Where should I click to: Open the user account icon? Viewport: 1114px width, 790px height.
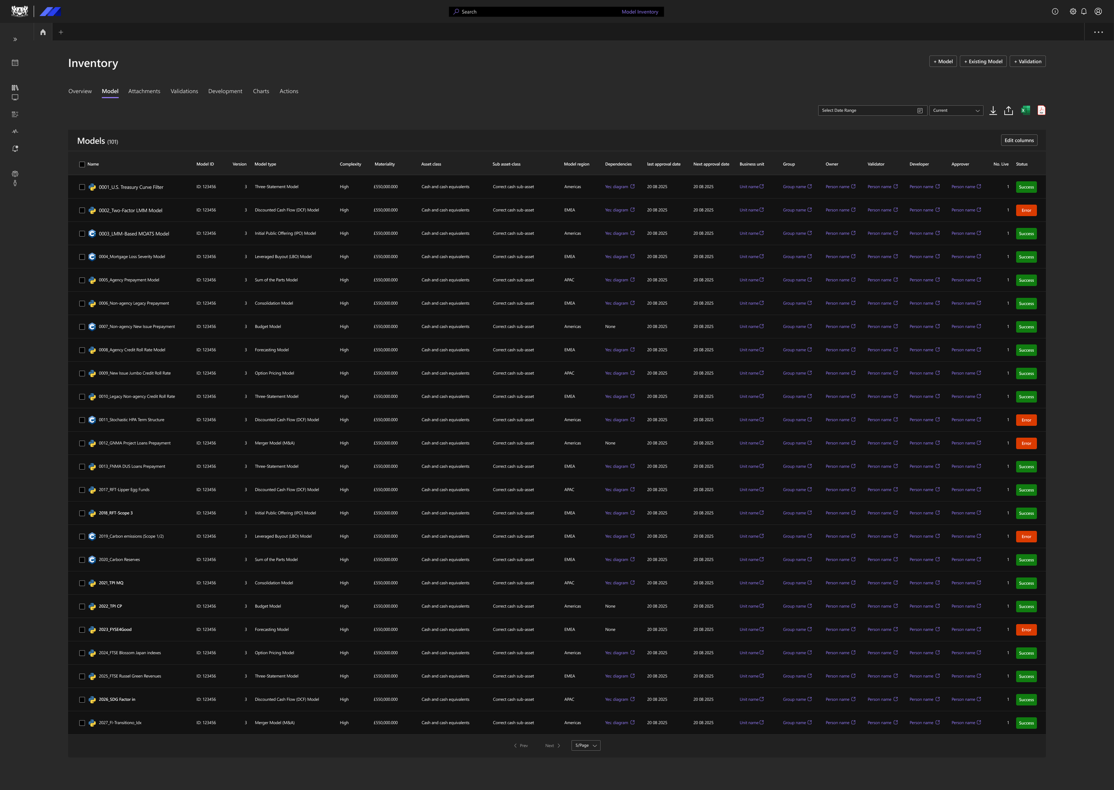click(x=1098, y=12)
